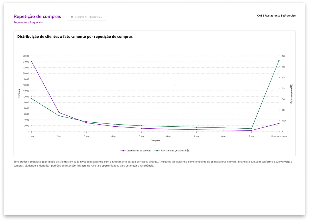
Task: Click the purple legend marker for Quantidade de clientes
Action: pyautogui.click(x=123, y=151)
